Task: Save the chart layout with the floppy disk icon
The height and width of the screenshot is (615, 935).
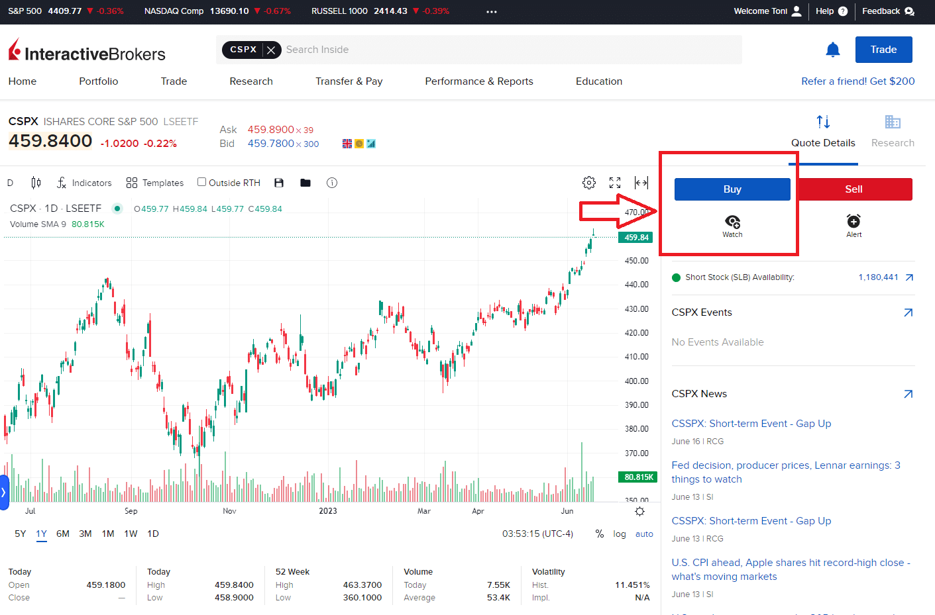Action: coord(279,183)
